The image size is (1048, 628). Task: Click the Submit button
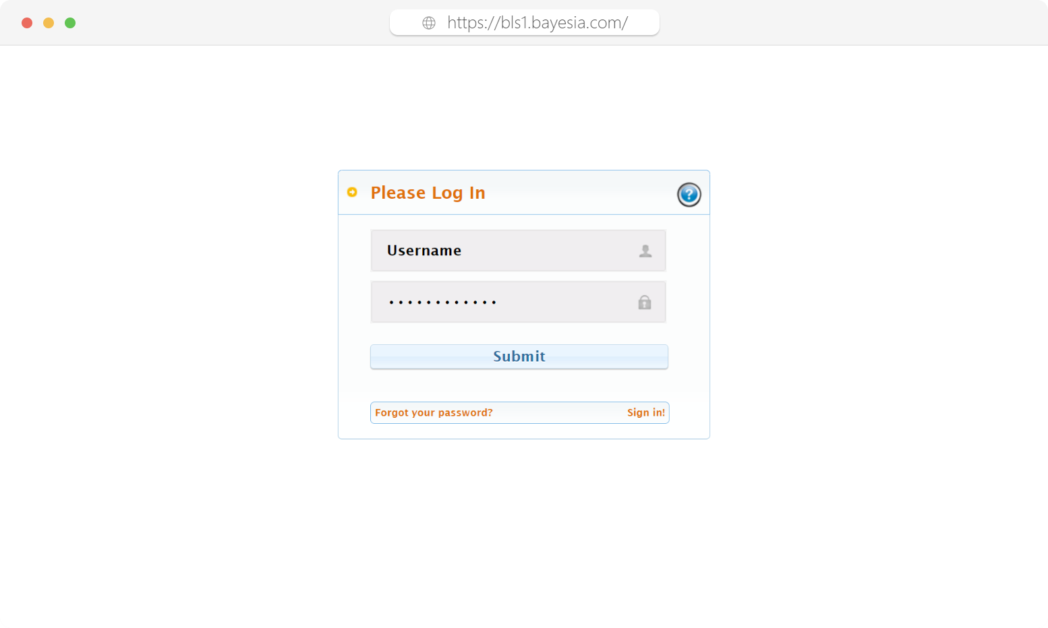(x=519, y=356)
